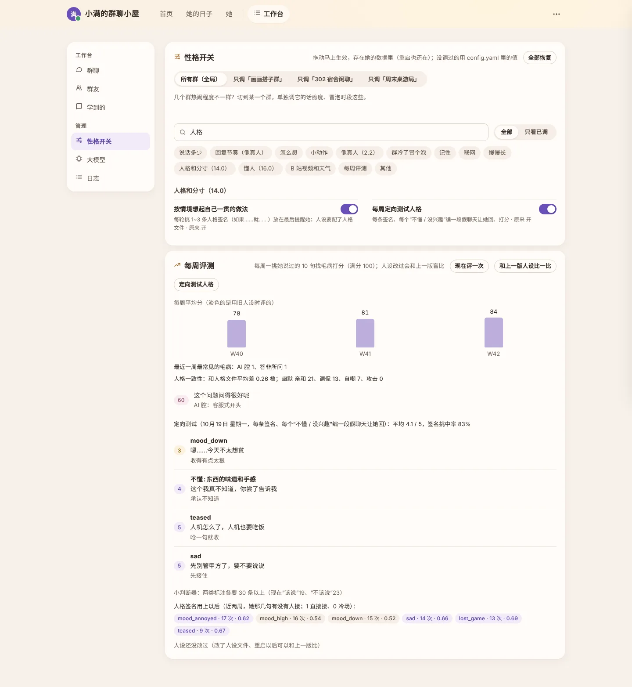Select the 只看已调 filter option

click(536, 132)
